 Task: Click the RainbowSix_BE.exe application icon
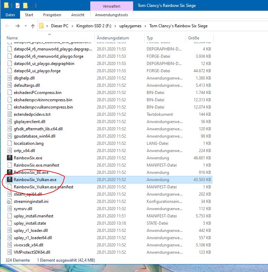click(10, 172)
